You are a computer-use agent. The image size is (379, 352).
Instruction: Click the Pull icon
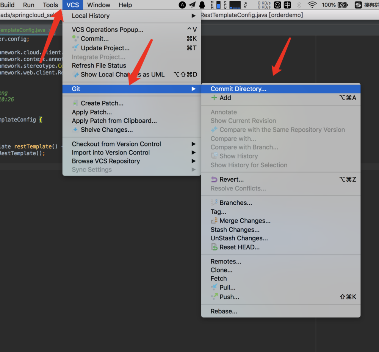pyautogui.click(x=214, y=287)
